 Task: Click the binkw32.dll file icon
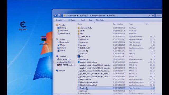[79, 39]
